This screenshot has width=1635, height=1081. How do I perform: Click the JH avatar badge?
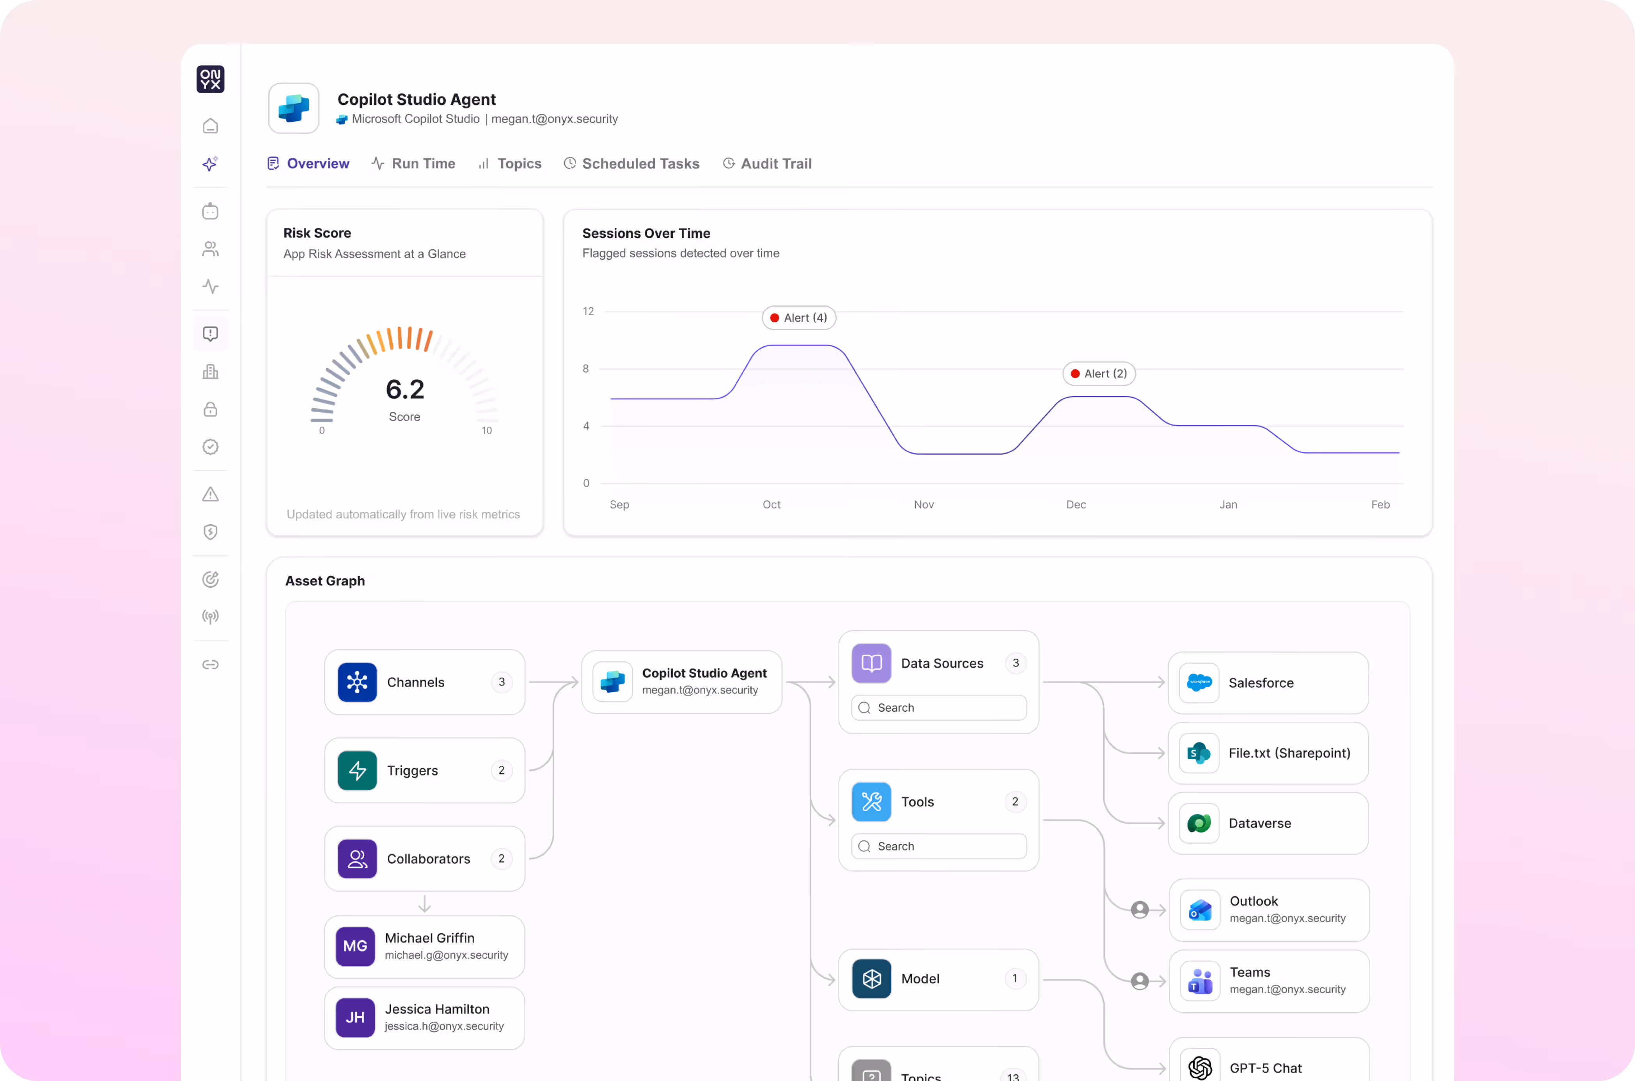point(355,1017)
